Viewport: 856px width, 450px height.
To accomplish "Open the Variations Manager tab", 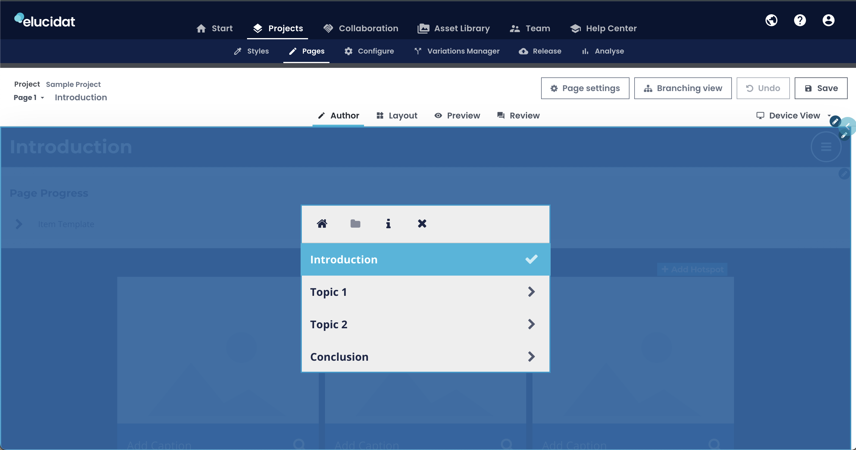I will [457, 51].
